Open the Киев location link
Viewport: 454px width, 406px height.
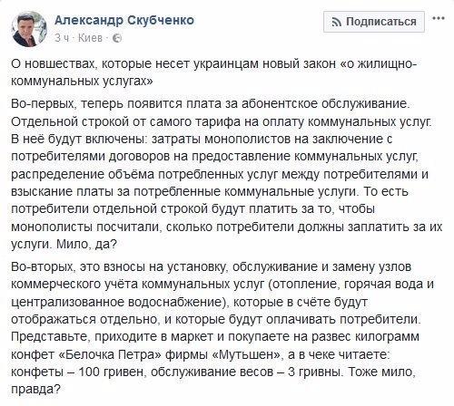90,38
